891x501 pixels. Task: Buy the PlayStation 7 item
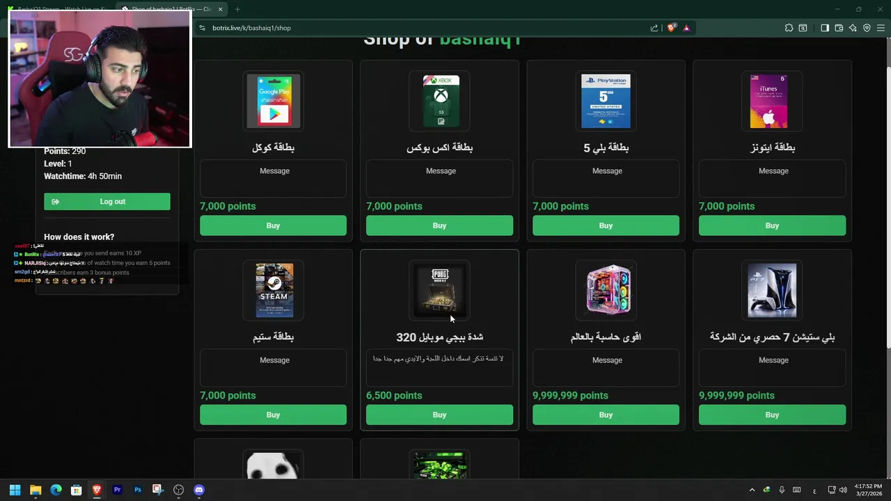772,415
